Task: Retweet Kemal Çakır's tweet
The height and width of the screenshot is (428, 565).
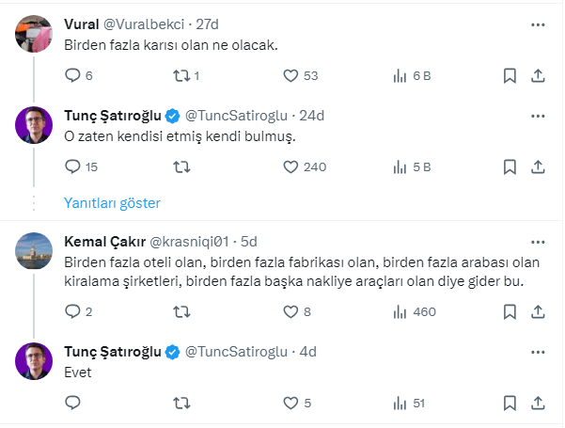Action: pos(183,311)
